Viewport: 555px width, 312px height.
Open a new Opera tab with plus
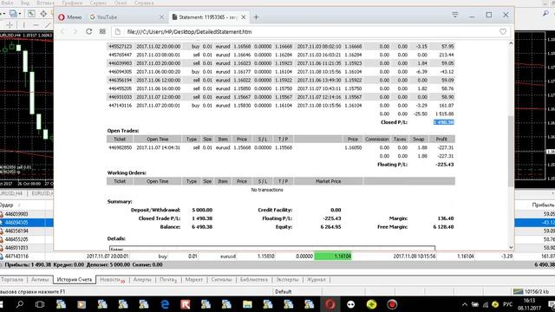tap(257, 17)
